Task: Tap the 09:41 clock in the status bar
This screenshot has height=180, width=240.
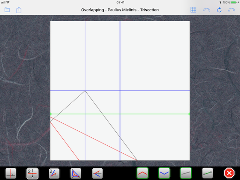Action: point(120,2)
